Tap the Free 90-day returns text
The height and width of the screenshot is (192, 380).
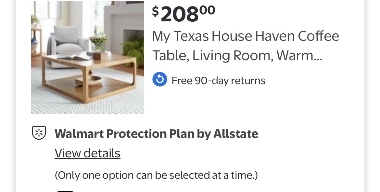pos(218,80)
